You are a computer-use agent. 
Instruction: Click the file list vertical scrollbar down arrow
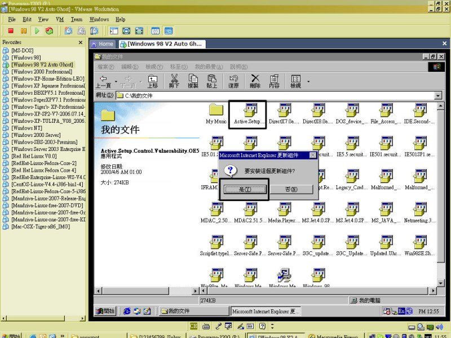click(440, 283)
